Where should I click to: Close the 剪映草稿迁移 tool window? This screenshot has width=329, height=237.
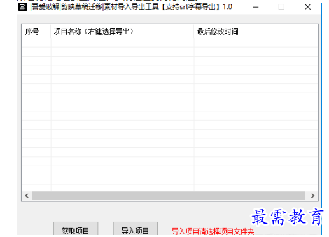(307, 7)
